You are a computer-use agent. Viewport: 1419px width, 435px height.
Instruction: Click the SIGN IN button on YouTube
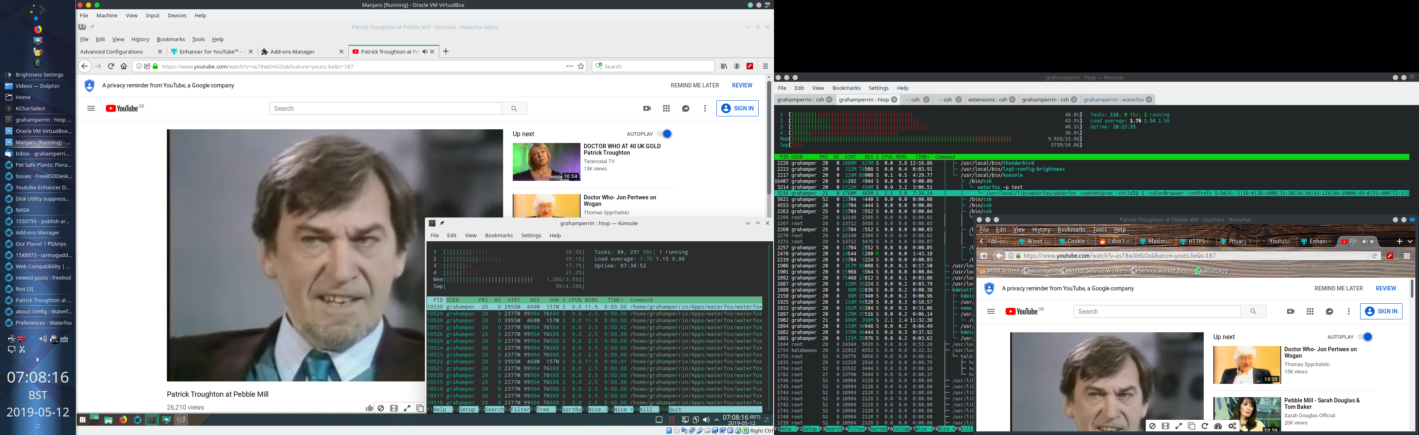(x=738, y=108)
